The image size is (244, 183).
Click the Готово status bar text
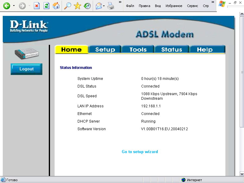point(12,180)
